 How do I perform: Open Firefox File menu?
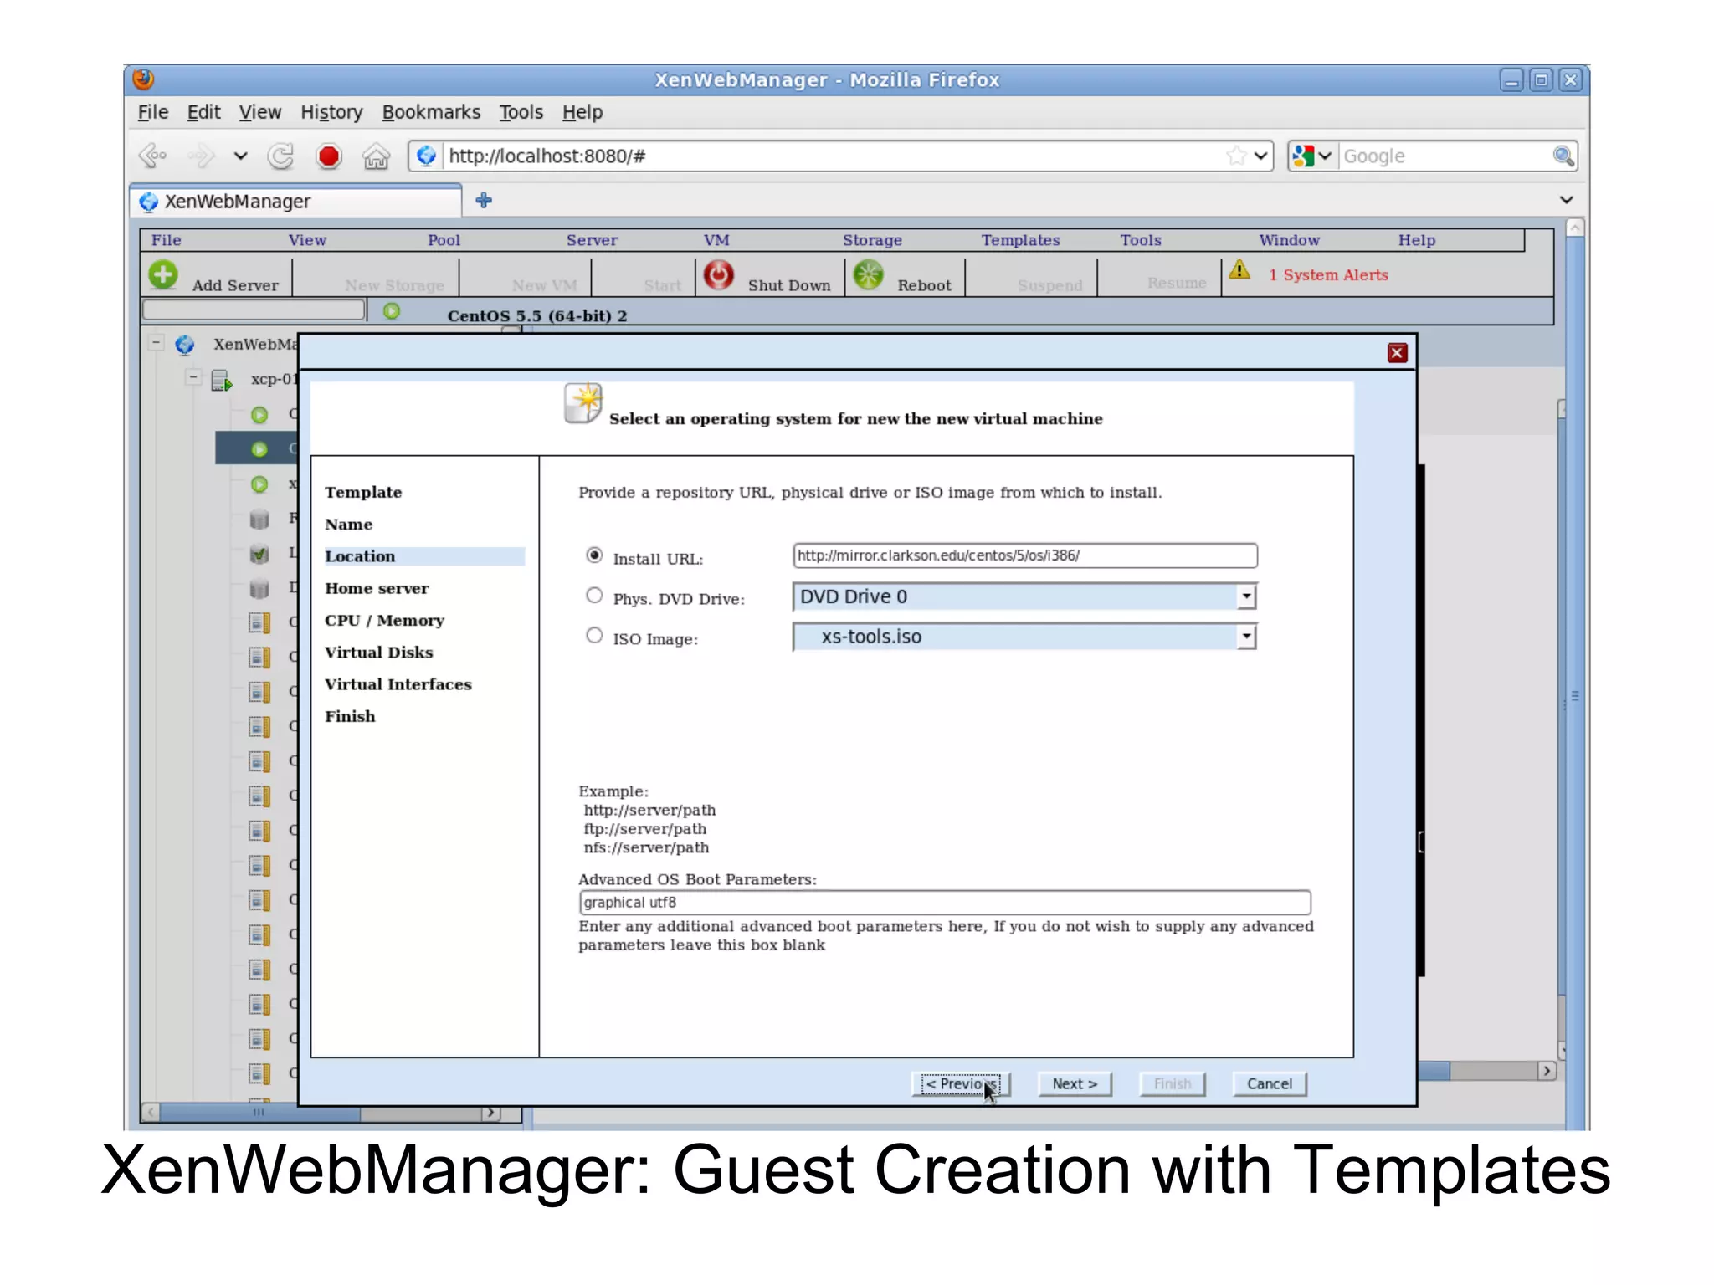[153, 112]
